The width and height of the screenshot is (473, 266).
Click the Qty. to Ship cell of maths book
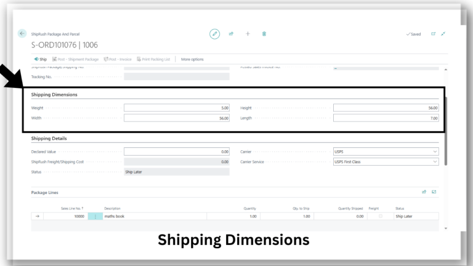click(x=287, y=216)
